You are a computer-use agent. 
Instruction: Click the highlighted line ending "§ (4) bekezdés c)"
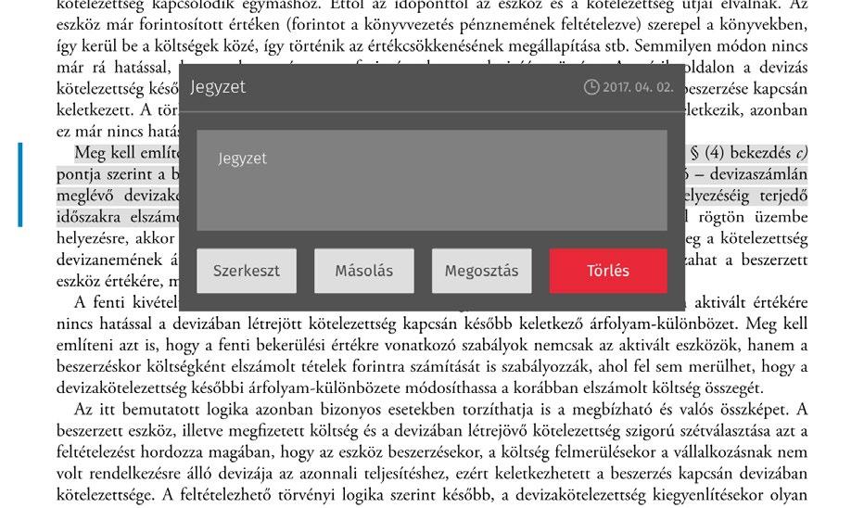coord(748,153)
